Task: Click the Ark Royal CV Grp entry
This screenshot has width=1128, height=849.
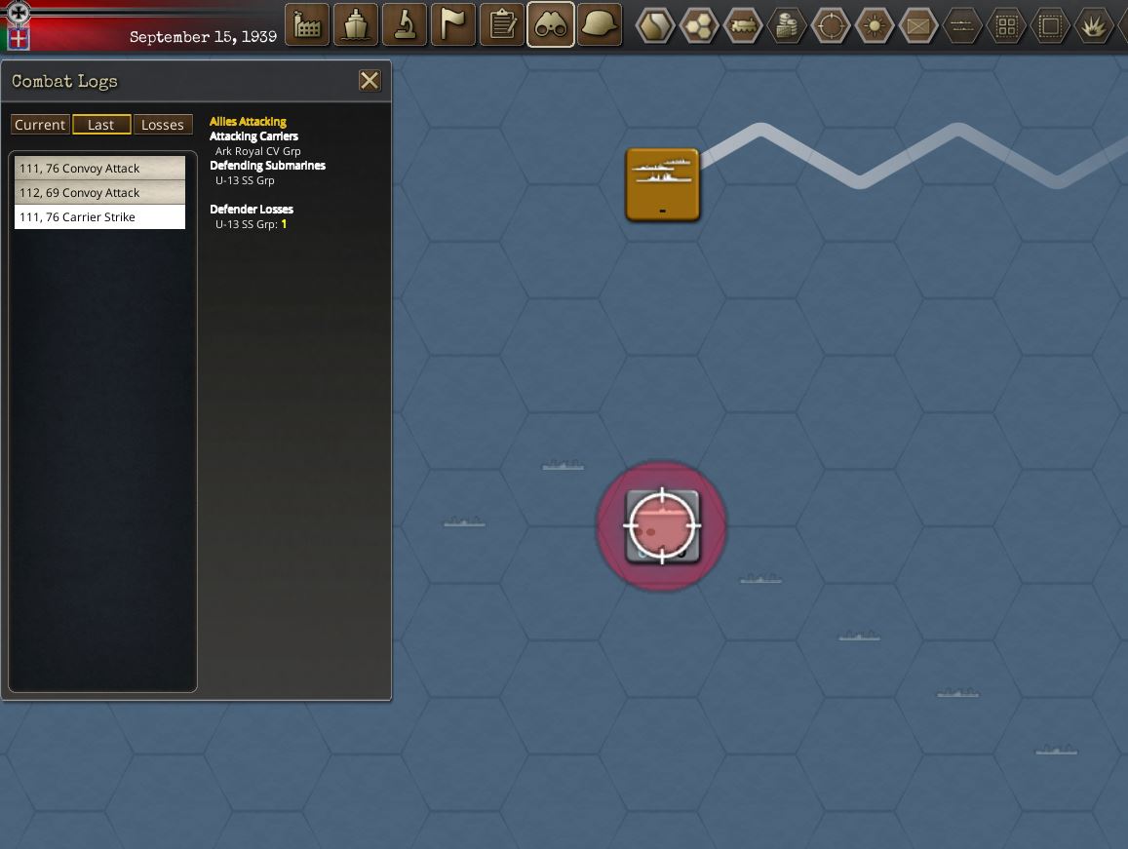Action: (x=258, y=151)
